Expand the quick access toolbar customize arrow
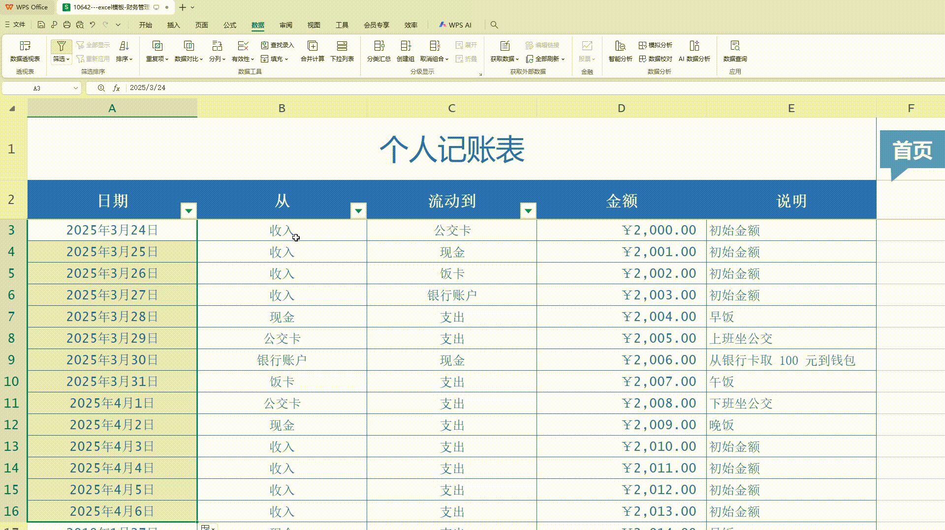Image resolution: width=945 pixels, height=530 pixels. click(118, 25)
